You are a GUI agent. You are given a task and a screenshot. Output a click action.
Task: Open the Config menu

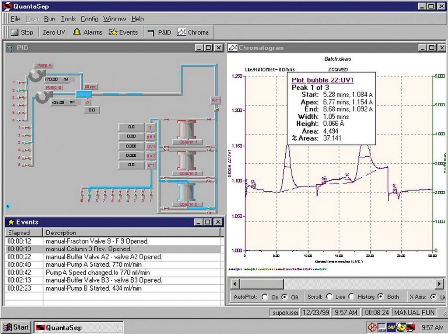pyautogui.click(x=90, y=19)
